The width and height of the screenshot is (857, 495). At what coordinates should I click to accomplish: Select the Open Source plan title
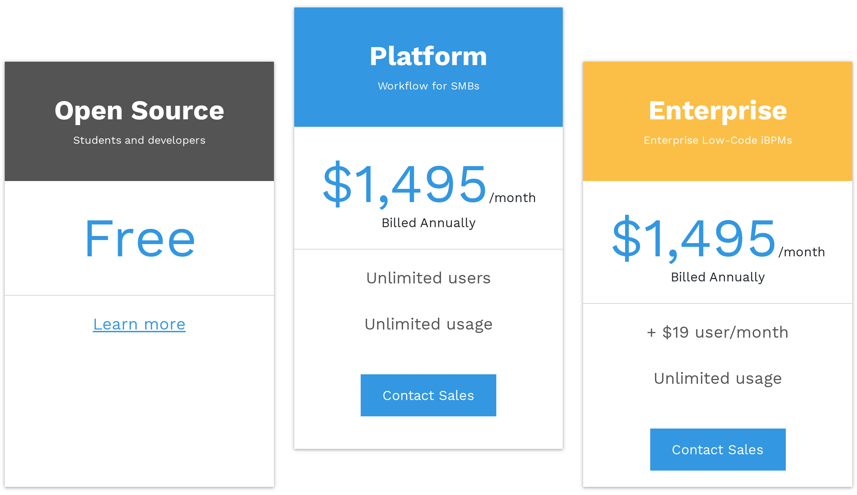tap(139, 111)
